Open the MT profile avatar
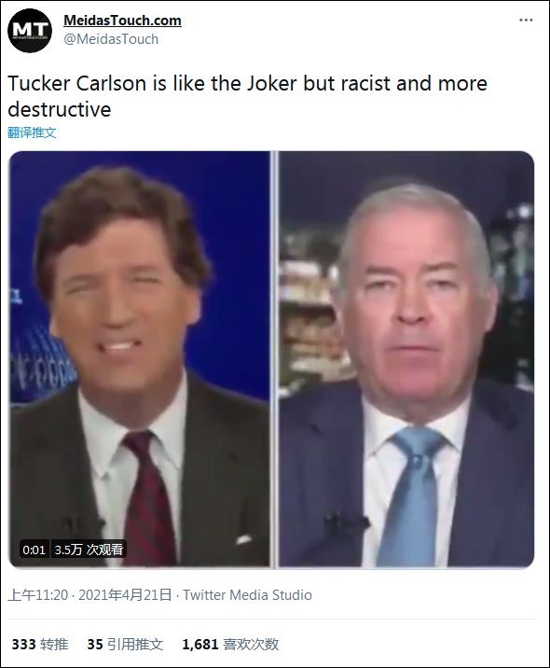 30,30
